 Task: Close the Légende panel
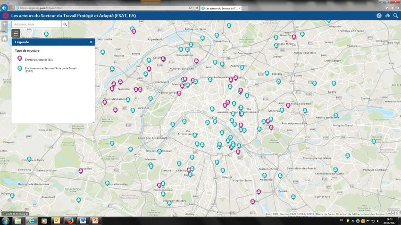[x=91, y=42]
